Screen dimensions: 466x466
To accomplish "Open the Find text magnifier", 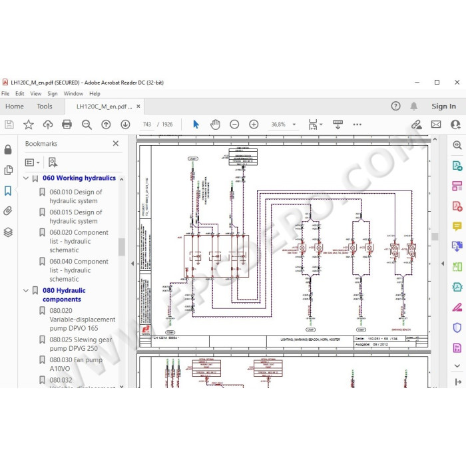I will tap(87, 124).
